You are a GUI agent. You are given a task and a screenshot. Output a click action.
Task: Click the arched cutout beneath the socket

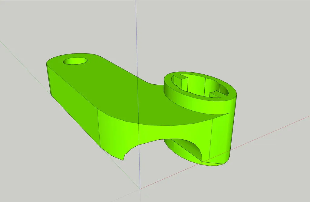pos(185,148)
